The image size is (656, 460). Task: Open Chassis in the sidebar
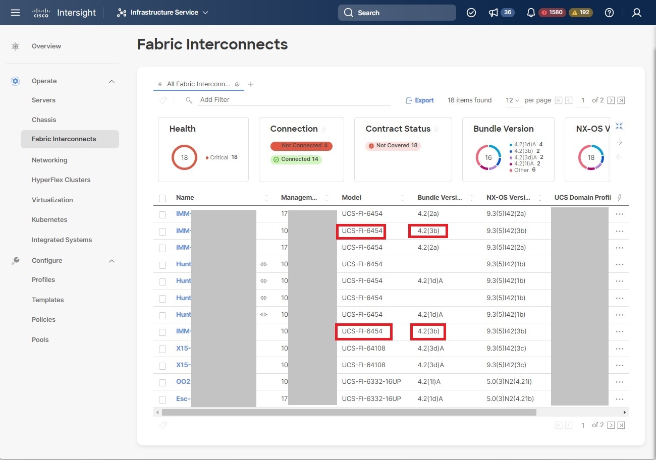pyautogui.click(x=44, y=120)
